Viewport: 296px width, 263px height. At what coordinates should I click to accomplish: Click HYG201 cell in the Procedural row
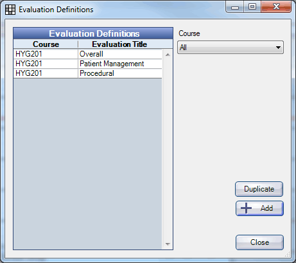click(46, 73)
